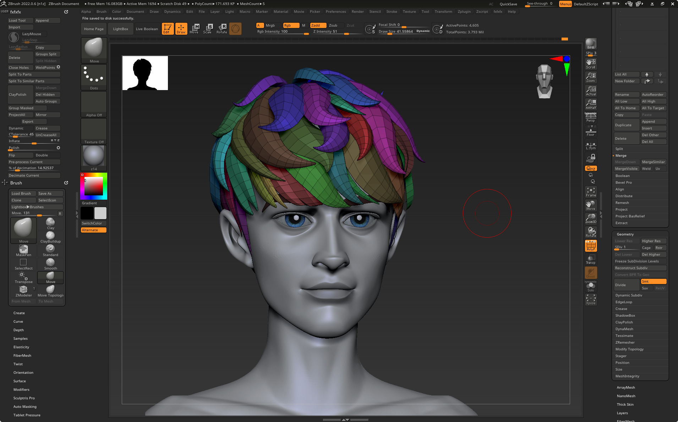The width and height of the screenshot is (678, 422).
Task: Select the Move transform icon in top shelf
Action: pos(194,29)
